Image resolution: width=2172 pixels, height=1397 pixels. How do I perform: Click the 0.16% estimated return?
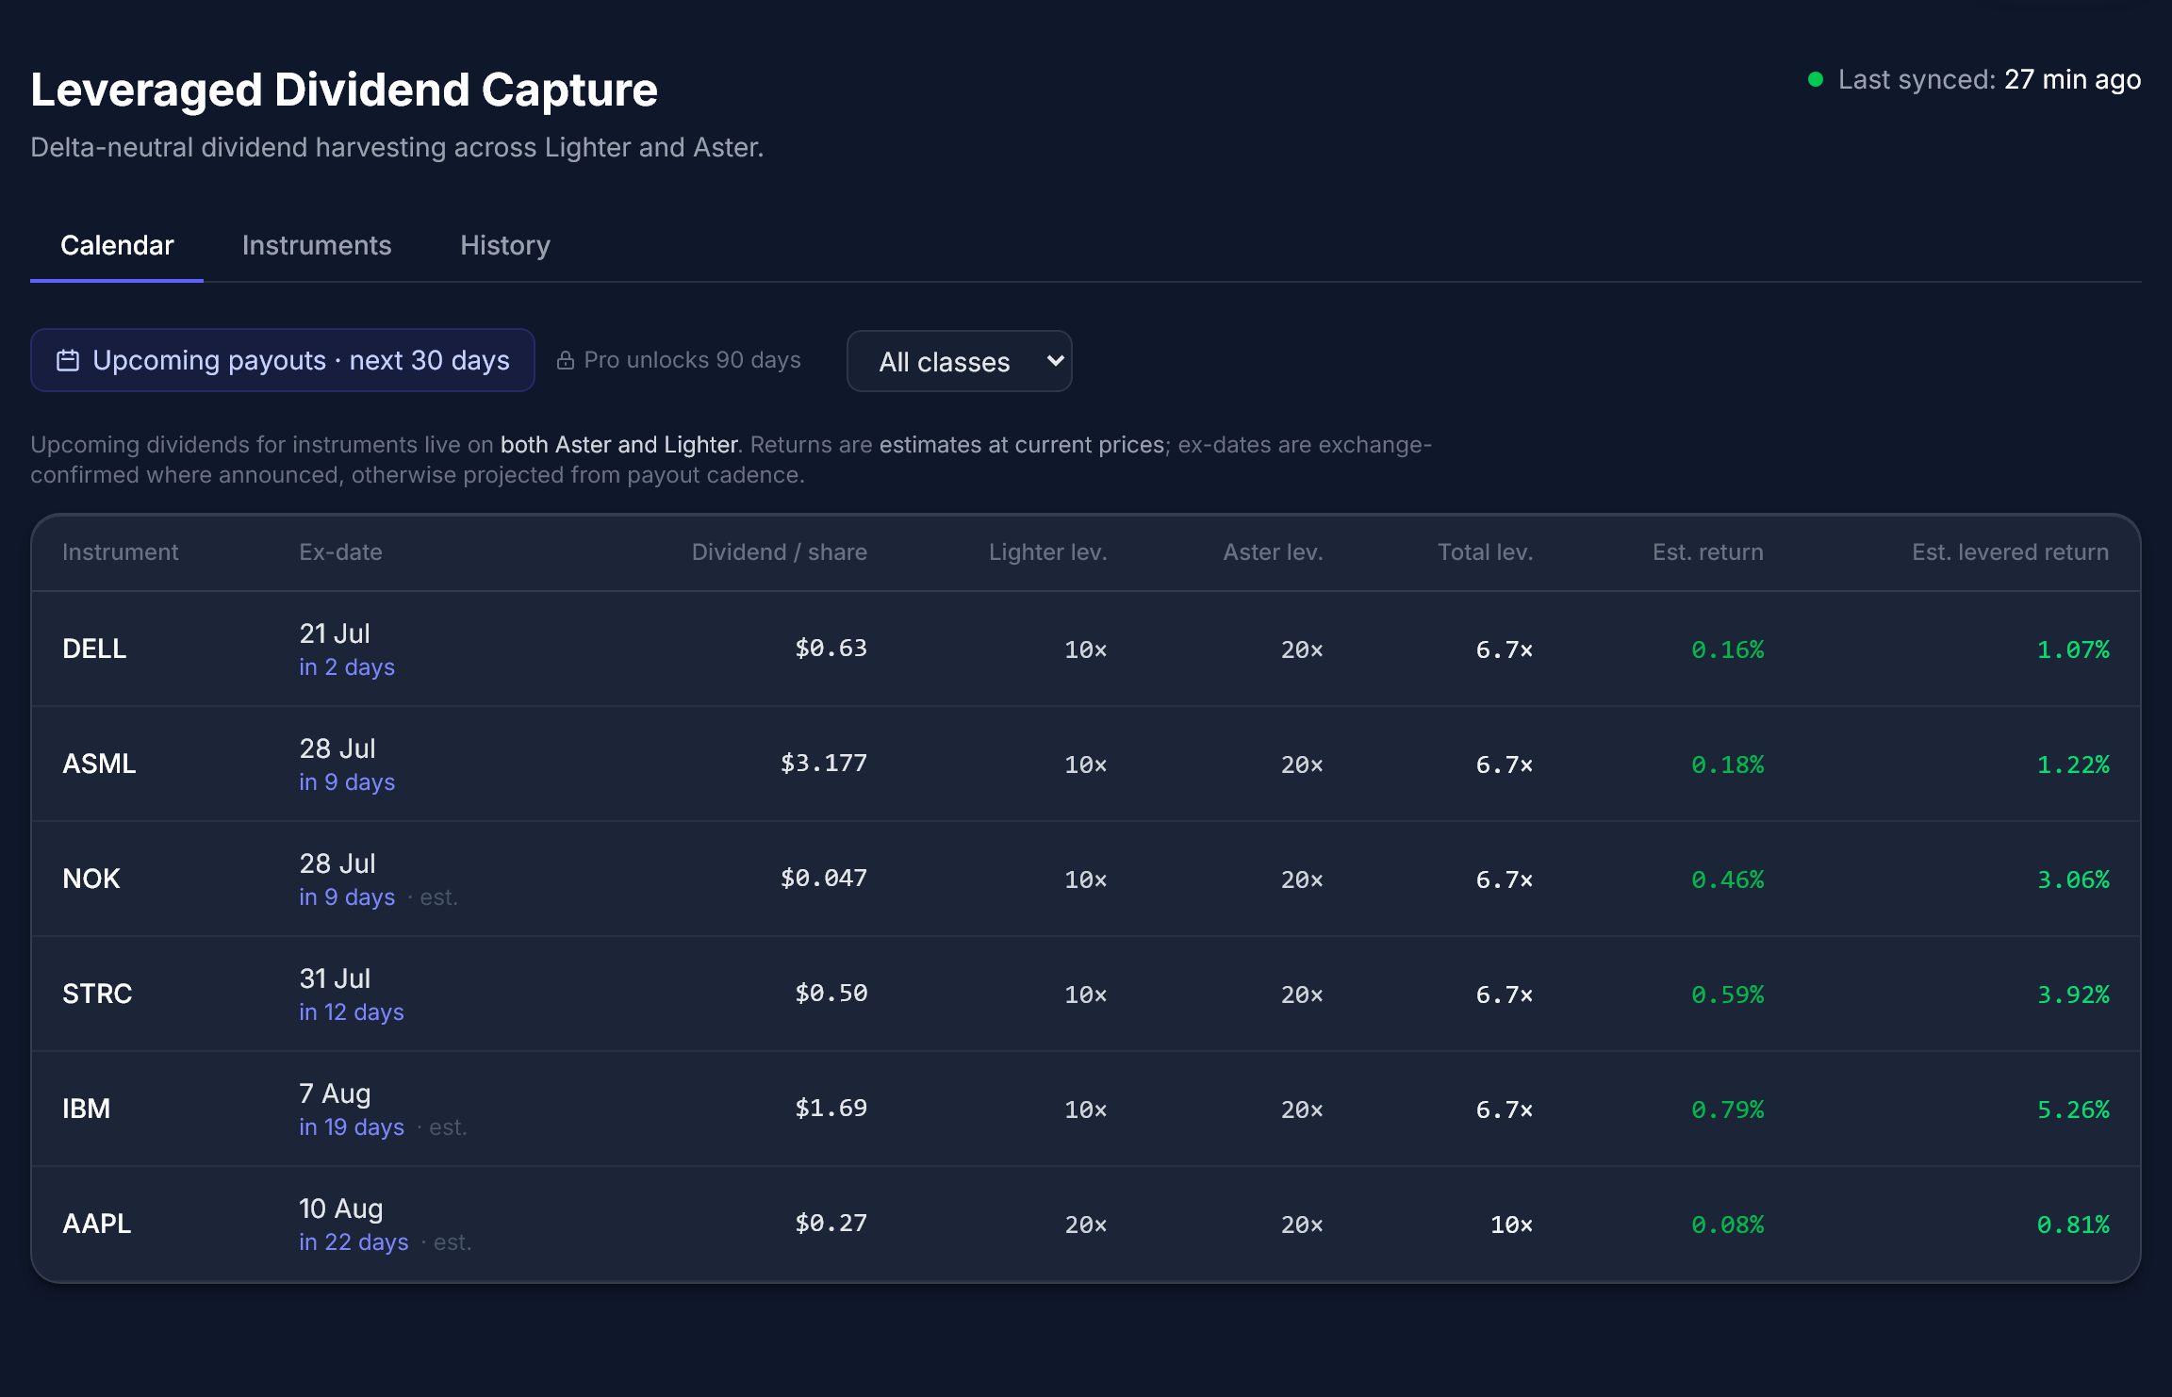click(1727, 649)
